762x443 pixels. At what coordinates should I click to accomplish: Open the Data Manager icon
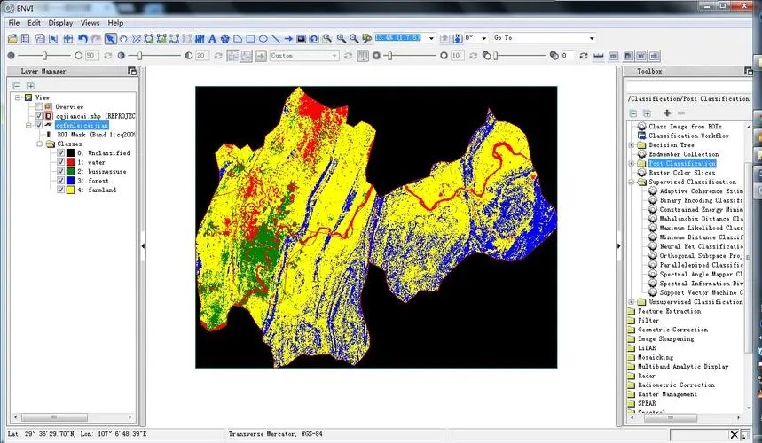point(25,38)
